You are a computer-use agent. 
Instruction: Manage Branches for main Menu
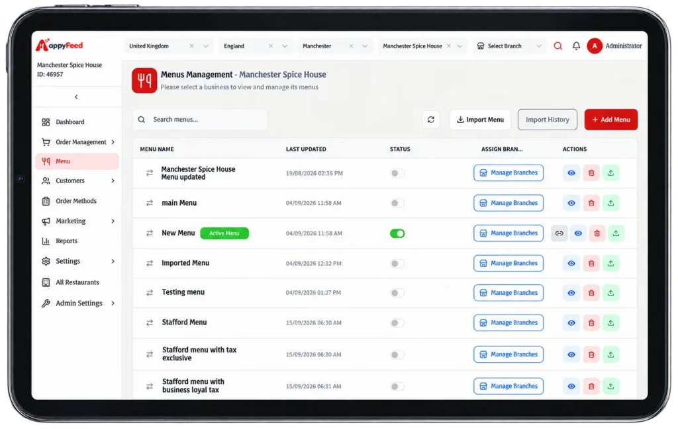(508, 204)
